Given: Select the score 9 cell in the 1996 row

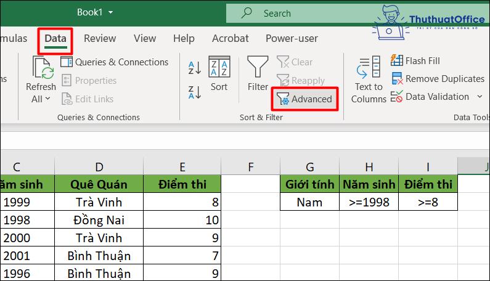Looking at the screenshot, I should pos(182,273).
